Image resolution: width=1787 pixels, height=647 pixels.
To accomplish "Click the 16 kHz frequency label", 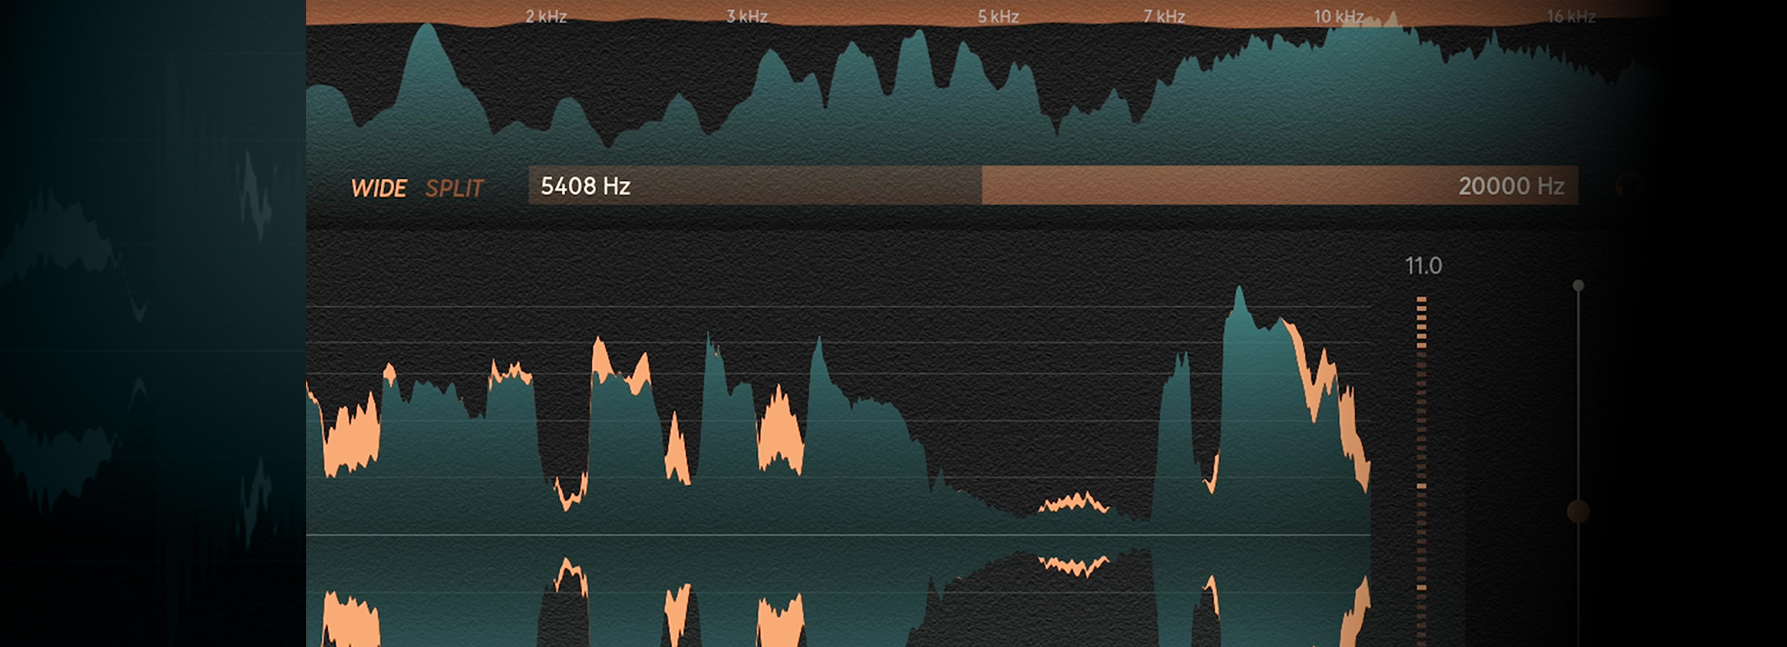I will tap(1571, 16).
